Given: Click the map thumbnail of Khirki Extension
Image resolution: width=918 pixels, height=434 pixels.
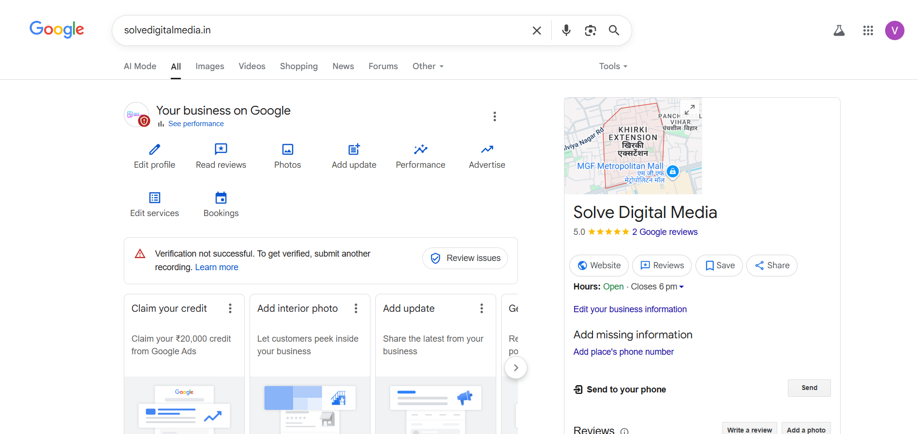Looking at the screenshot, I should click(x=633, y=146).
